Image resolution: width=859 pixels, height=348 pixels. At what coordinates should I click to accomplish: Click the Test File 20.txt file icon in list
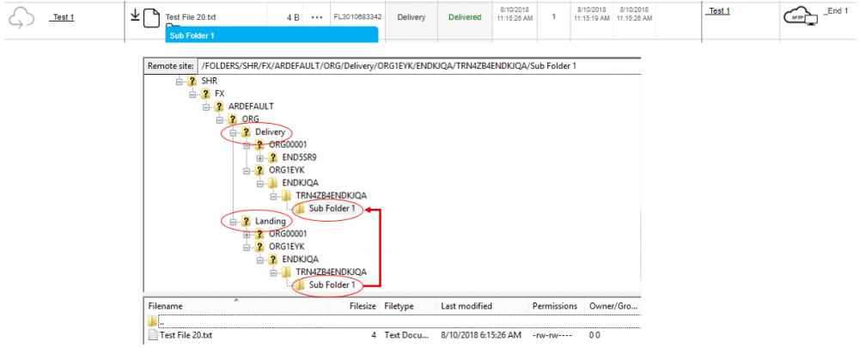coord(154,335)
